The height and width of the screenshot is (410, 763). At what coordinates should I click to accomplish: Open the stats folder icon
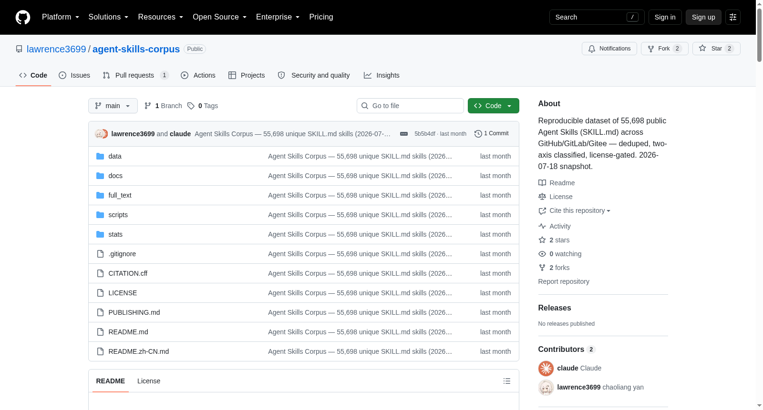[x=100, y=234]
